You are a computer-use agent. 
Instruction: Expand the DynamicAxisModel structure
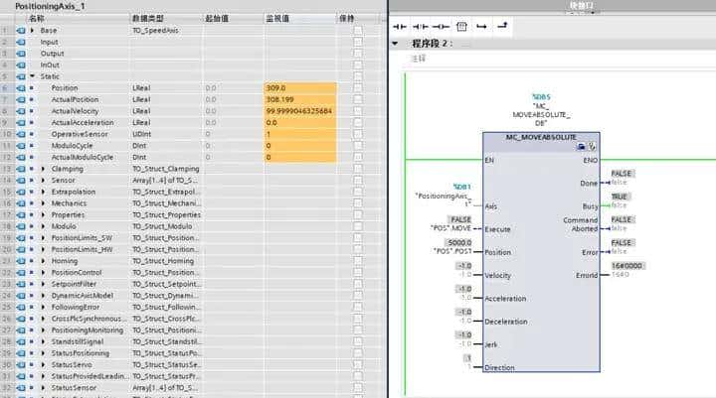(x=43, y=296)
